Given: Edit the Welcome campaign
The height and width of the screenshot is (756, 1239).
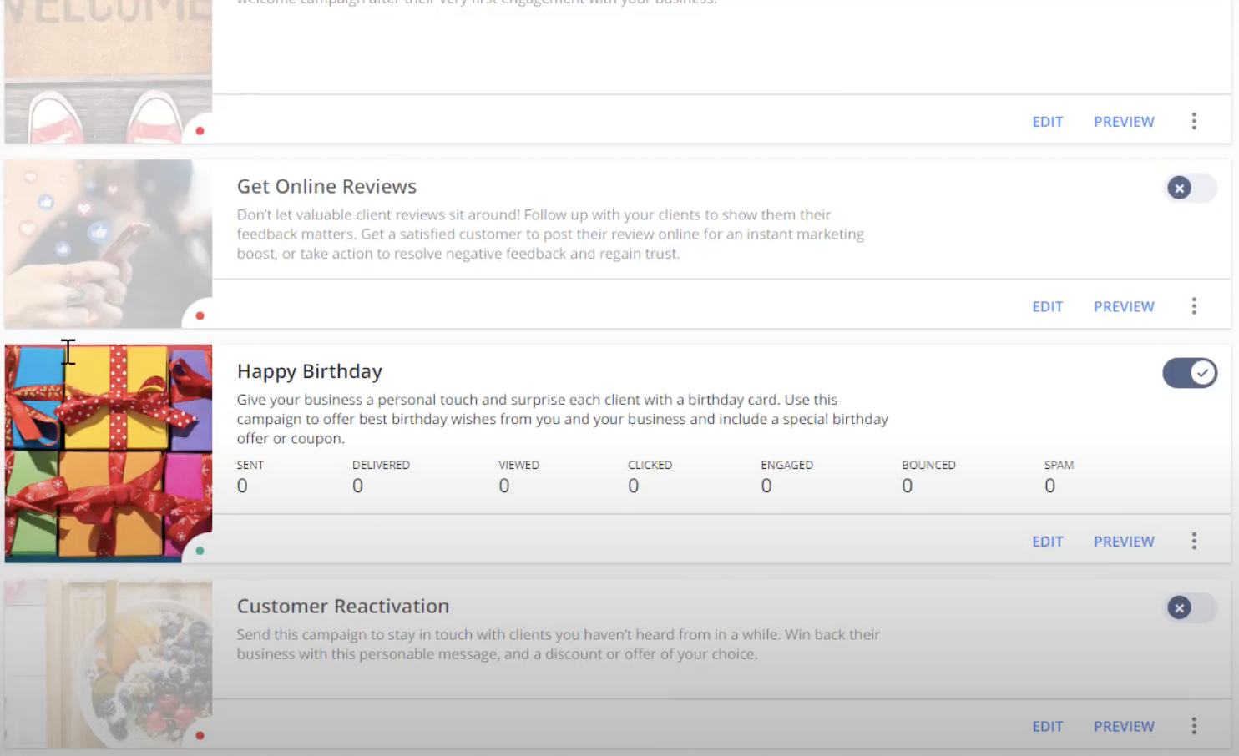Looking at the screenshot, I should [x=1047, y=122].
